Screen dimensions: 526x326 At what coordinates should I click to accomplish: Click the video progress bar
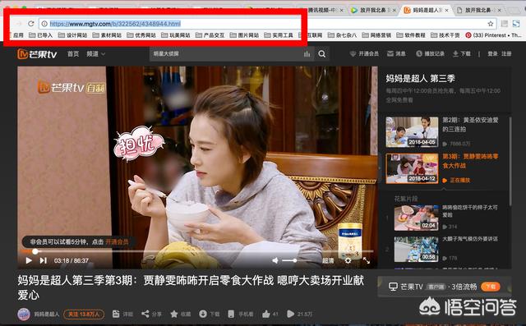[197, 251]
